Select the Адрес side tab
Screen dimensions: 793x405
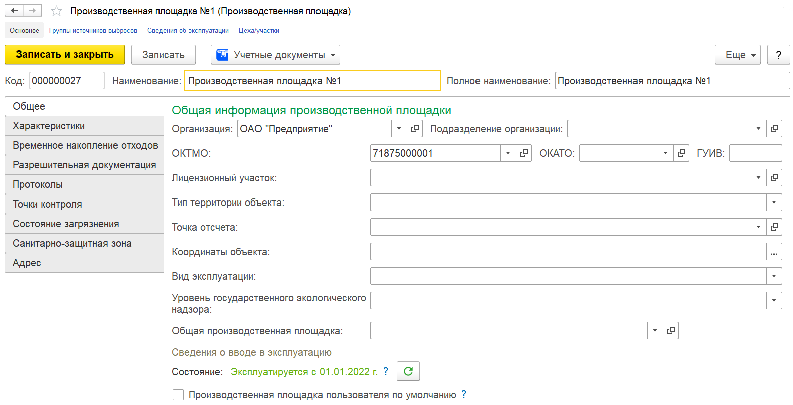click(84, 263)
